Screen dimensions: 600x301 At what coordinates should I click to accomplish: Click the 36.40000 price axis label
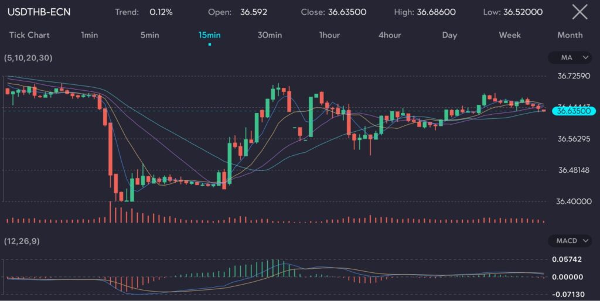(x=573, y=201)
